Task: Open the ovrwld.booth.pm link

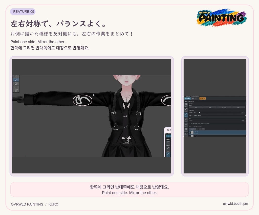Action: 235,204
